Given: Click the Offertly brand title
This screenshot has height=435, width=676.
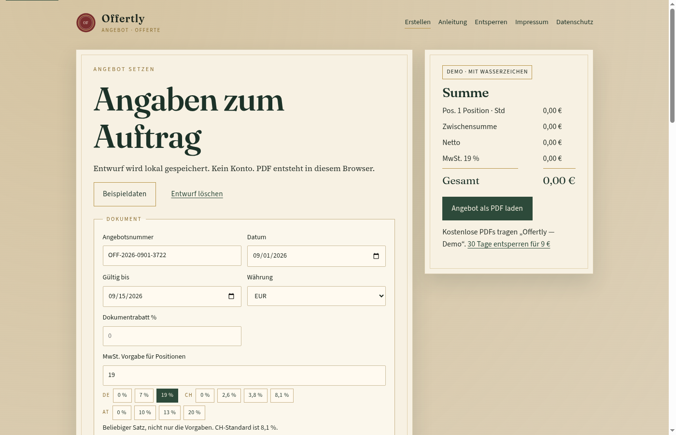Looking at the screenshot, I should pos(123,18).
